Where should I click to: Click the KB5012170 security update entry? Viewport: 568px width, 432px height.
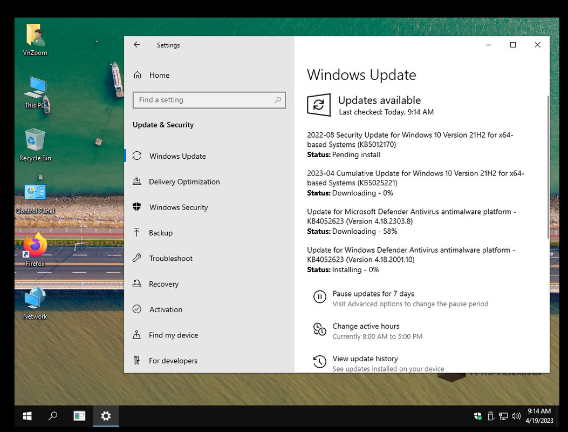(x=410, y=144)
